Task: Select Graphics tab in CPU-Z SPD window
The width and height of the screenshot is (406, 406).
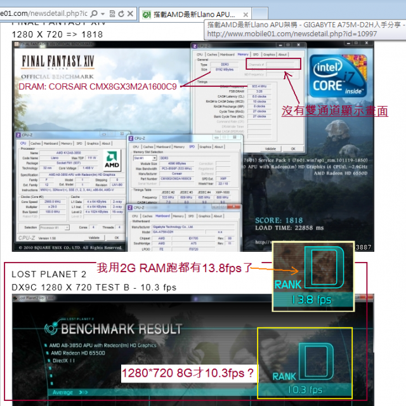Action: 206,147
